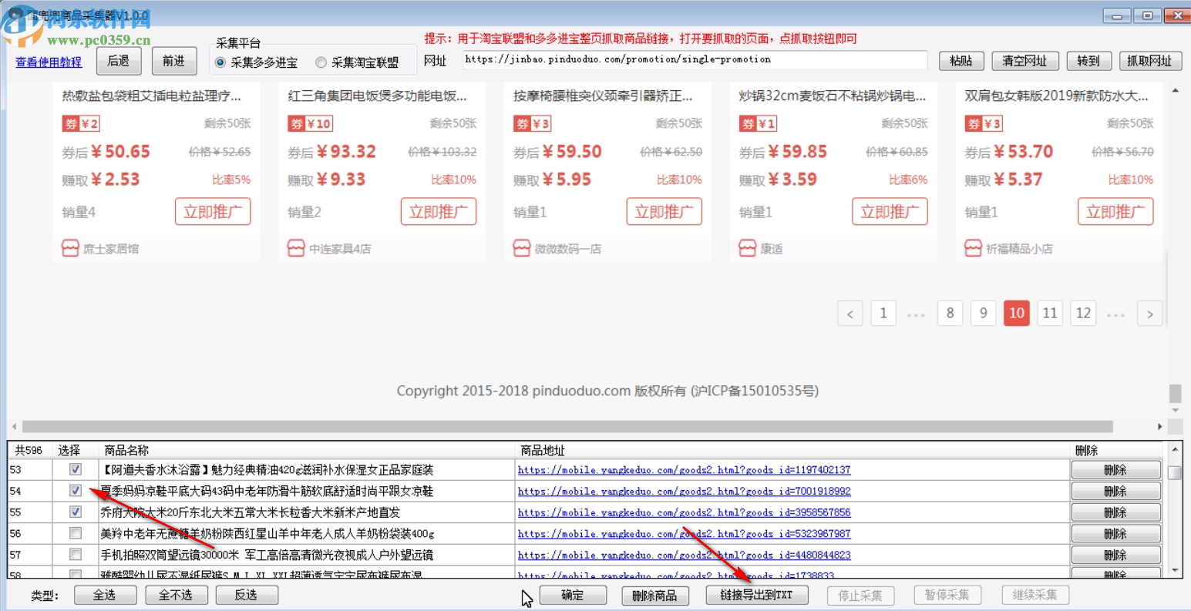
Task: Click the 微微数码一店 store icon
Action: click(x=521, y=248)
